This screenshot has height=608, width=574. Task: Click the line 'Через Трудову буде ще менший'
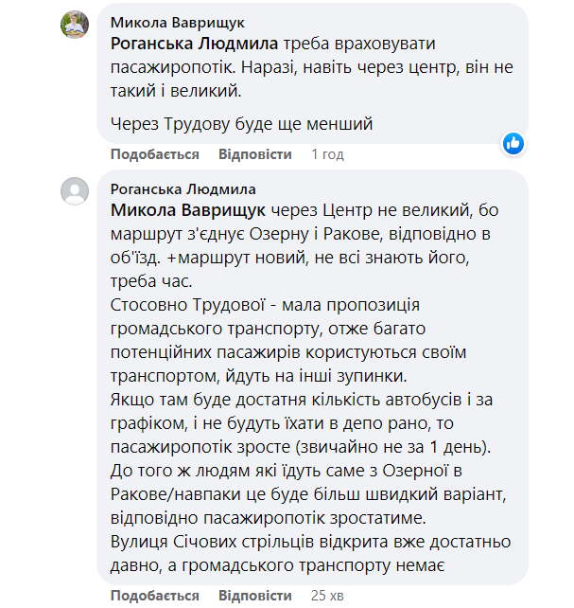tap(242, 123)
